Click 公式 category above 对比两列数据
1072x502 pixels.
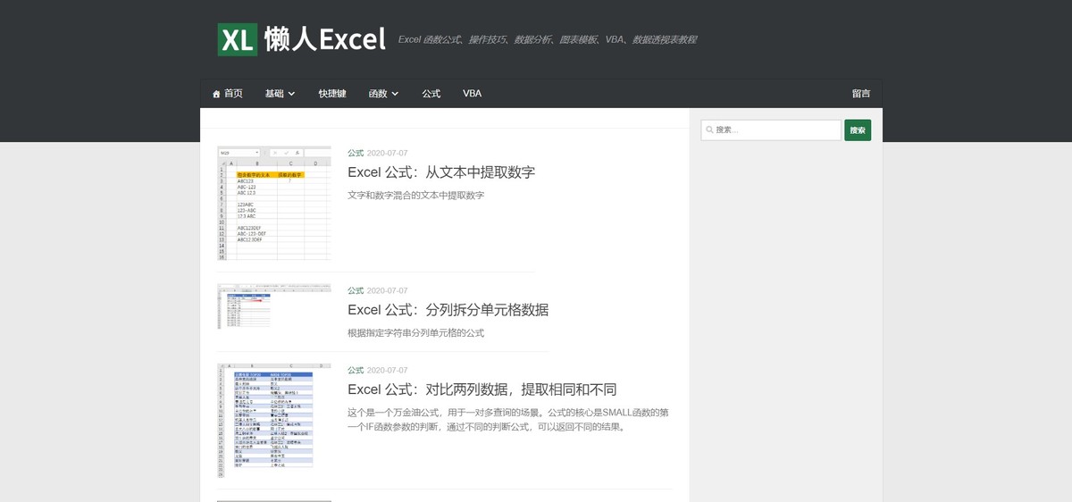click(x=356, y=370)
